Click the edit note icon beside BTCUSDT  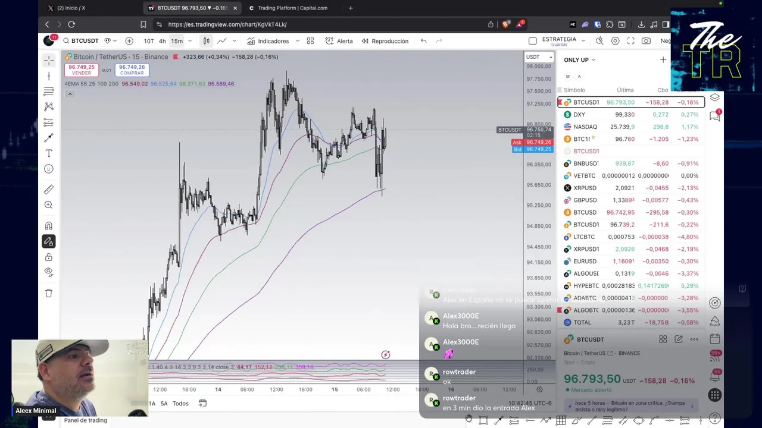point(679,339)
